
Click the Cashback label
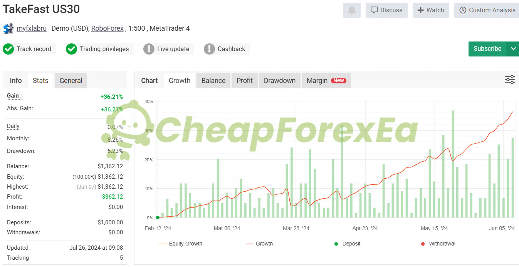click(231, 49)
